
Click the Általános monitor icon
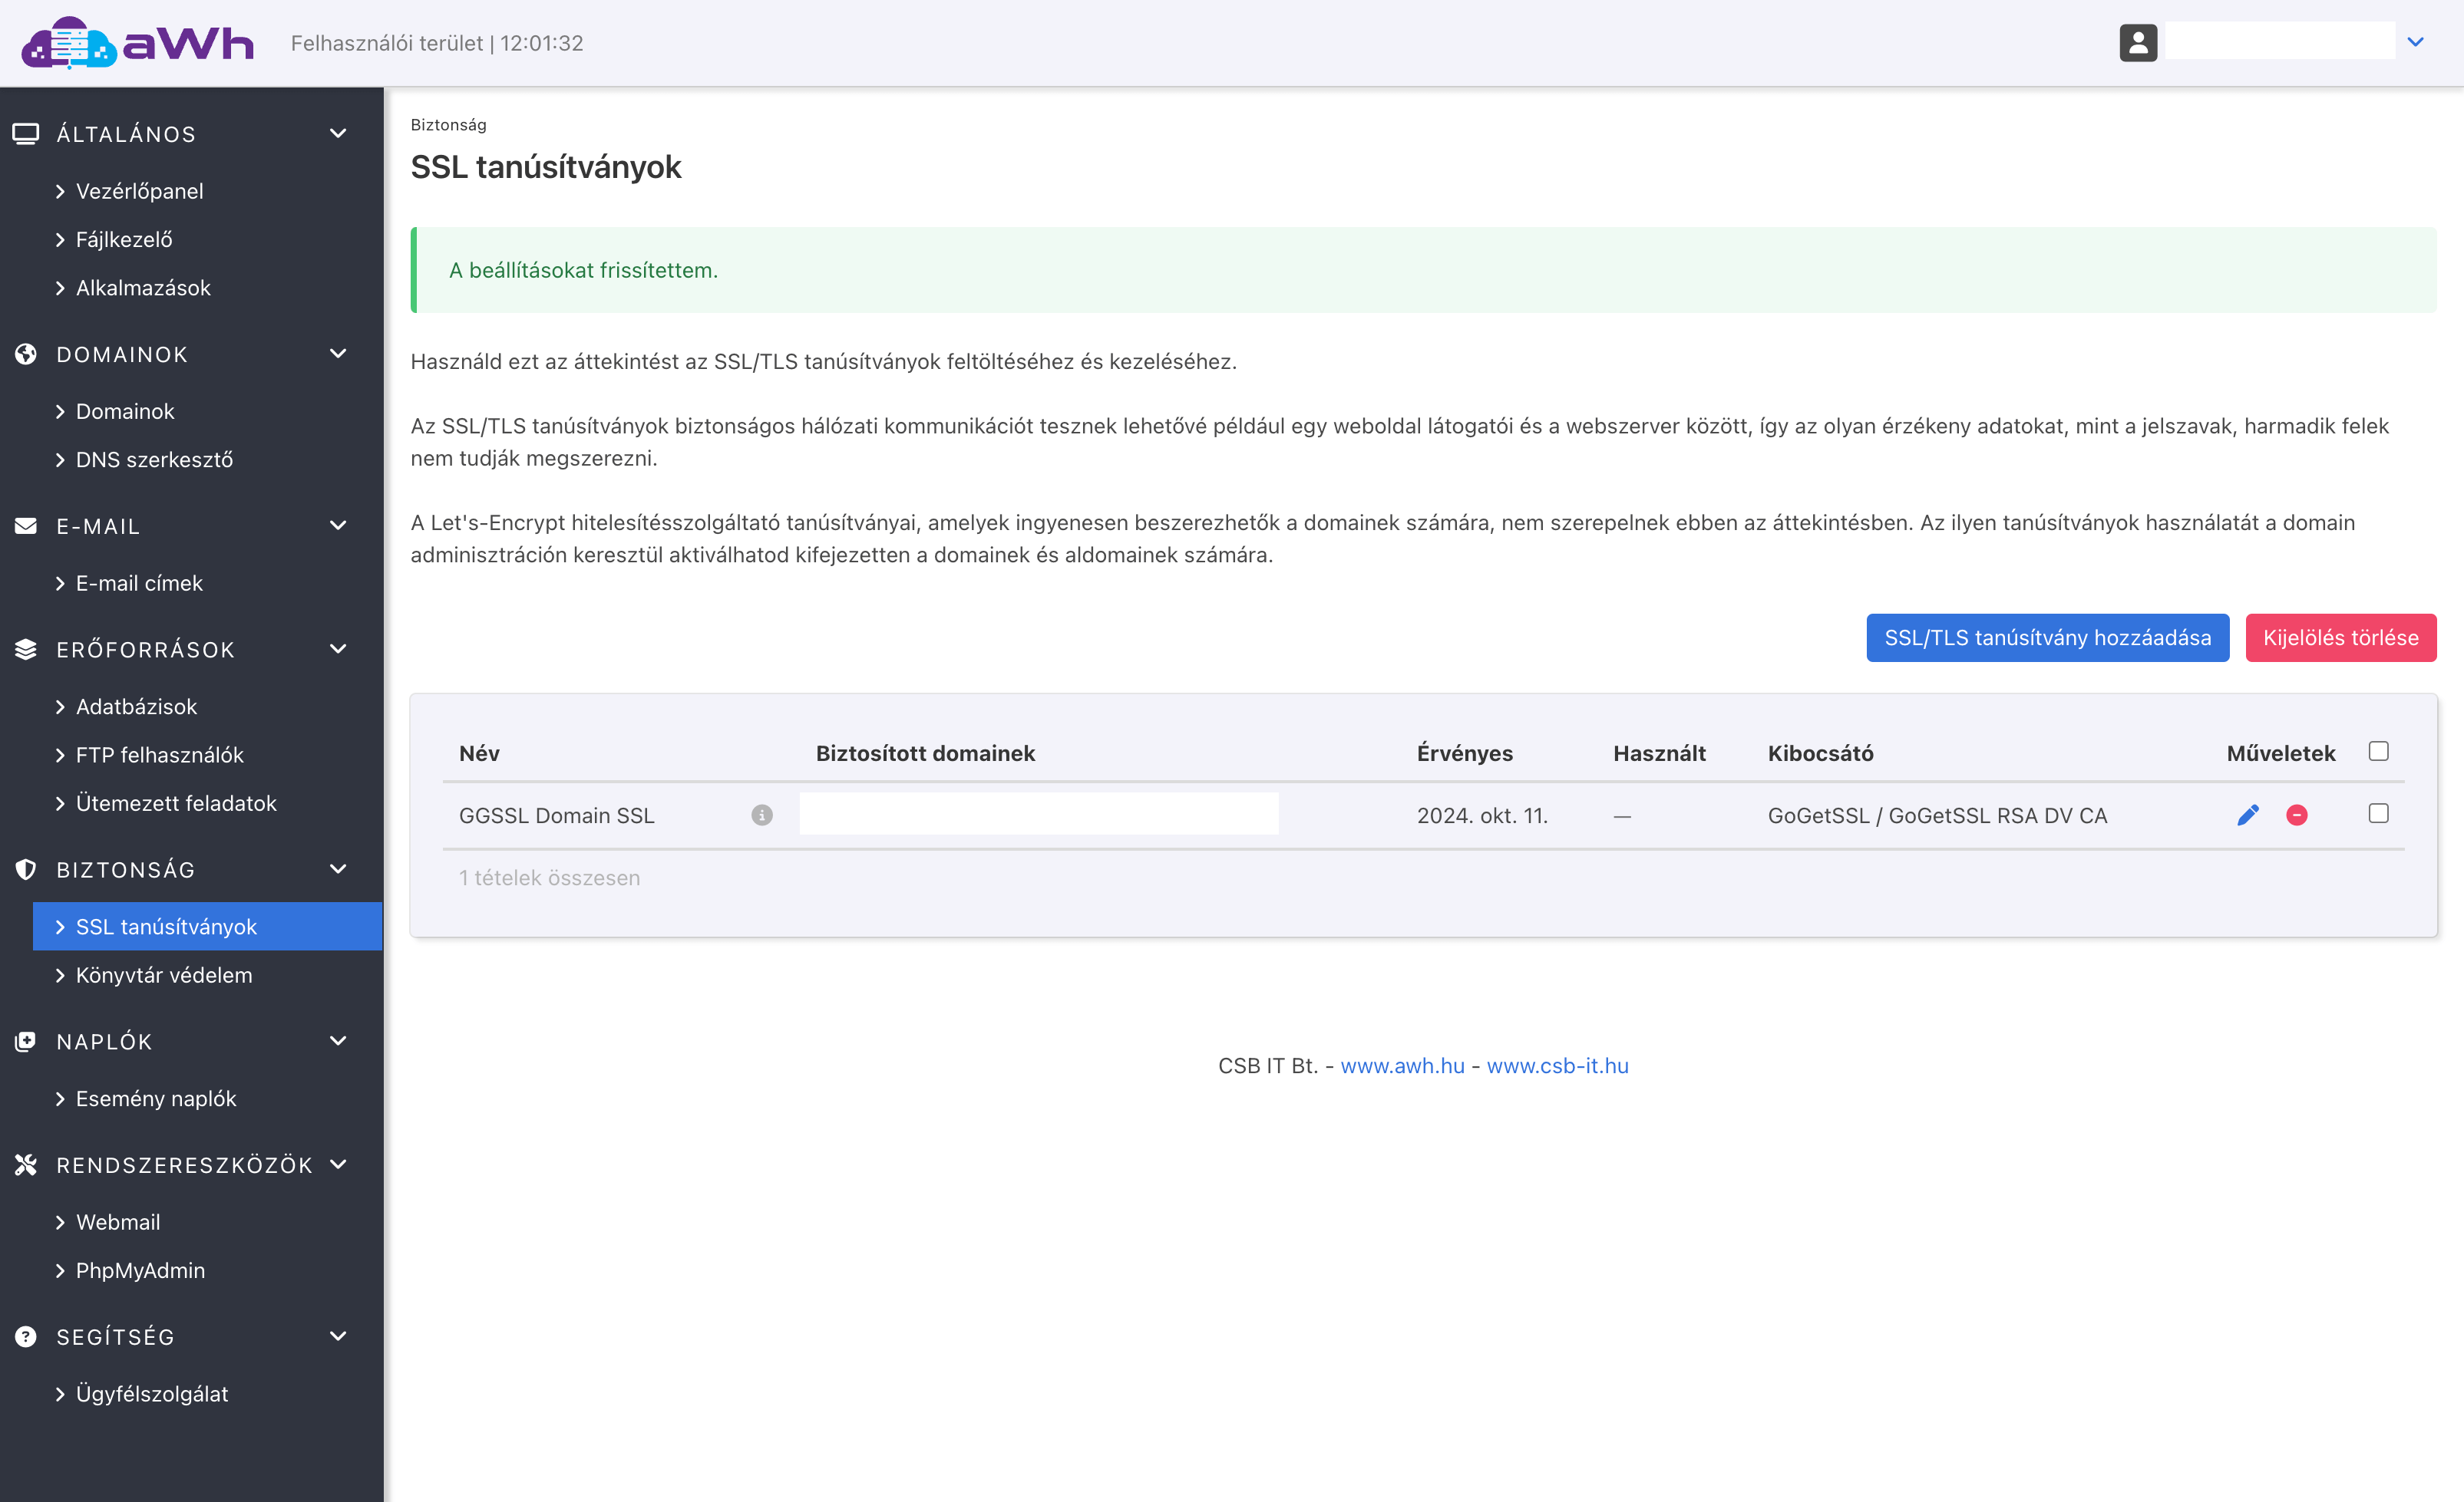[x=26, y=133]
